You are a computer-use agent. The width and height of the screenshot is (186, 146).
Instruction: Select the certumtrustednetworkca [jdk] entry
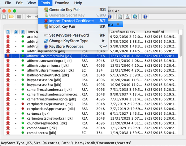pyautogui.click(x=91, y=118)
